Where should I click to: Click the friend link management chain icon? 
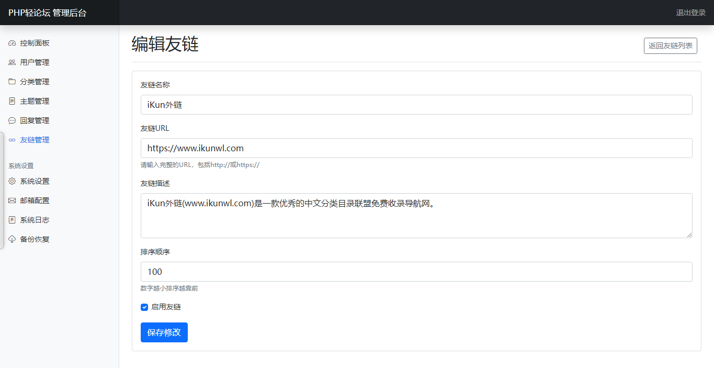click(x=12, y=140)
